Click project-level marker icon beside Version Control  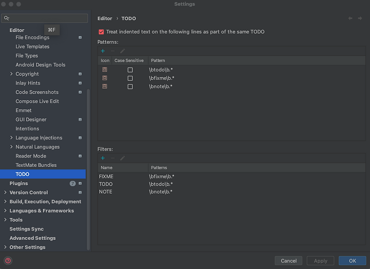[80, 193]
